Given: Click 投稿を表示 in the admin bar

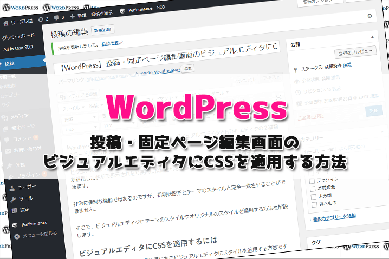Looking at the screenshot, I should click(x=101, y=13).
